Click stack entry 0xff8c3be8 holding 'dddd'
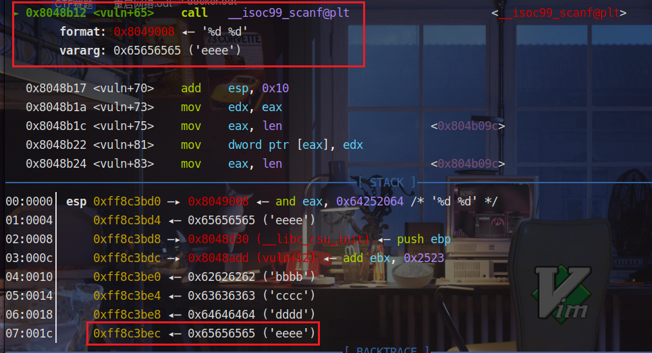652x353 pixels. (x=127, y=315)
